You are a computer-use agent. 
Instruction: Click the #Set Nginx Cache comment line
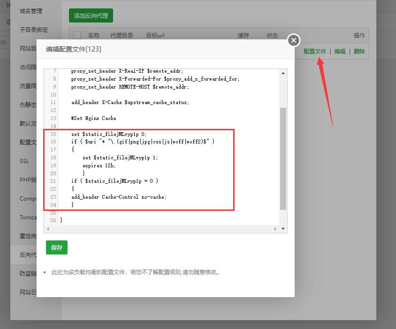pos(94,118)
